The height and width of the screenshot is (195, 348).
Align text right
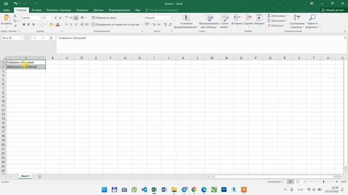(76, 24)
